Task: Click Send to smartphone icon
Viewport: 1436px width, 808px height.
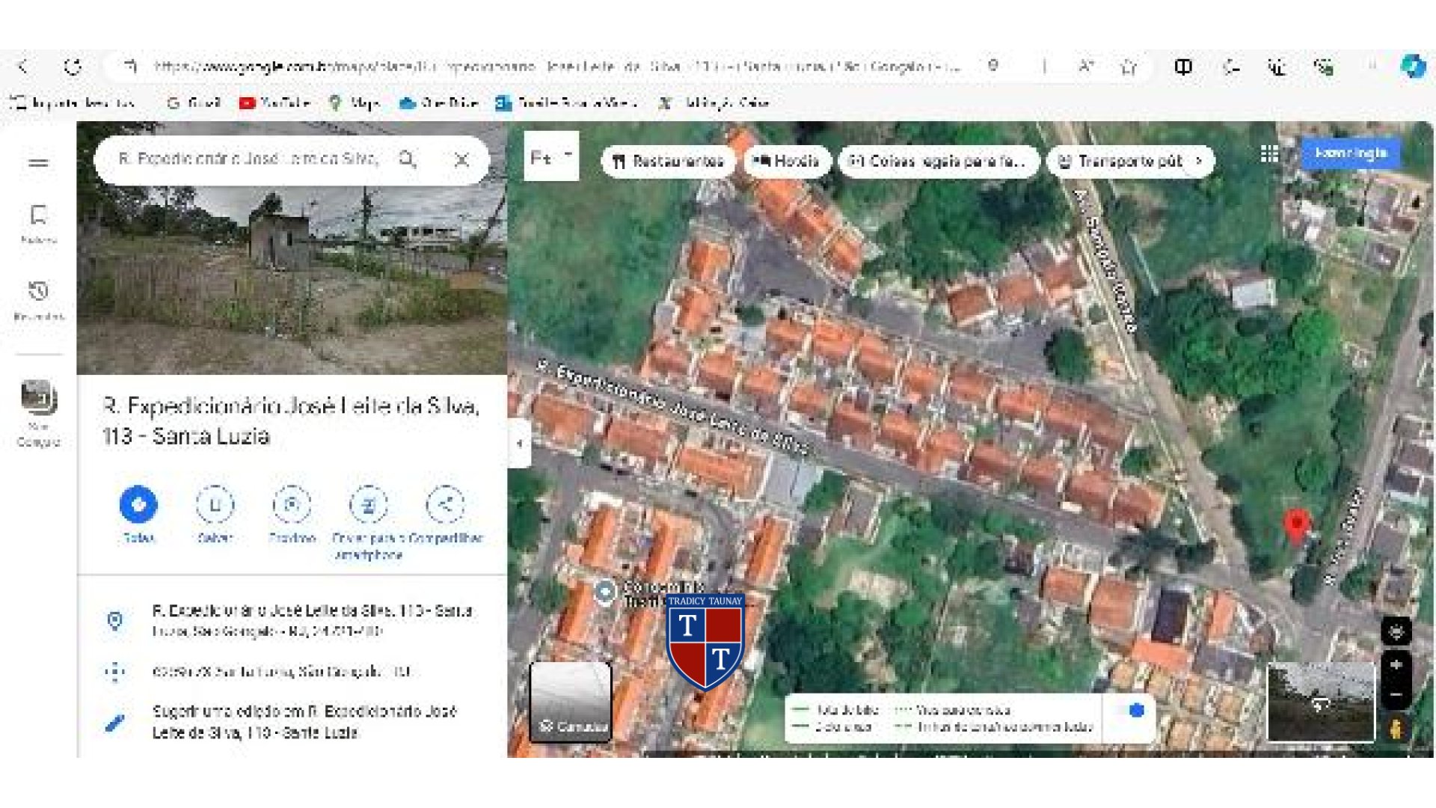Action: (x=368, y=505)
